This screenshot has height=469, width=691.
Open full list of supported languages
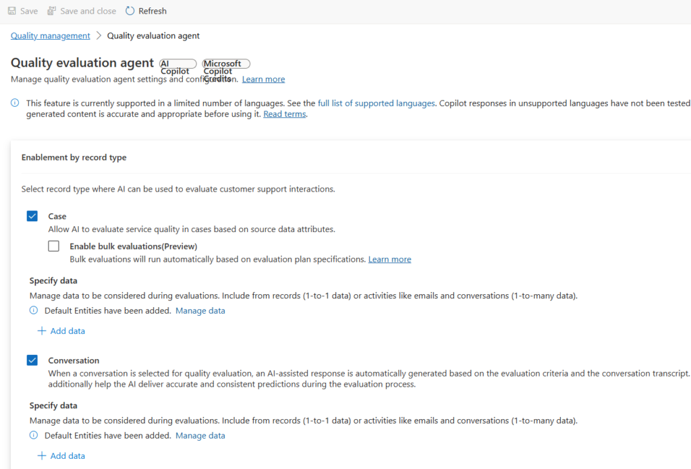point(376,103)
